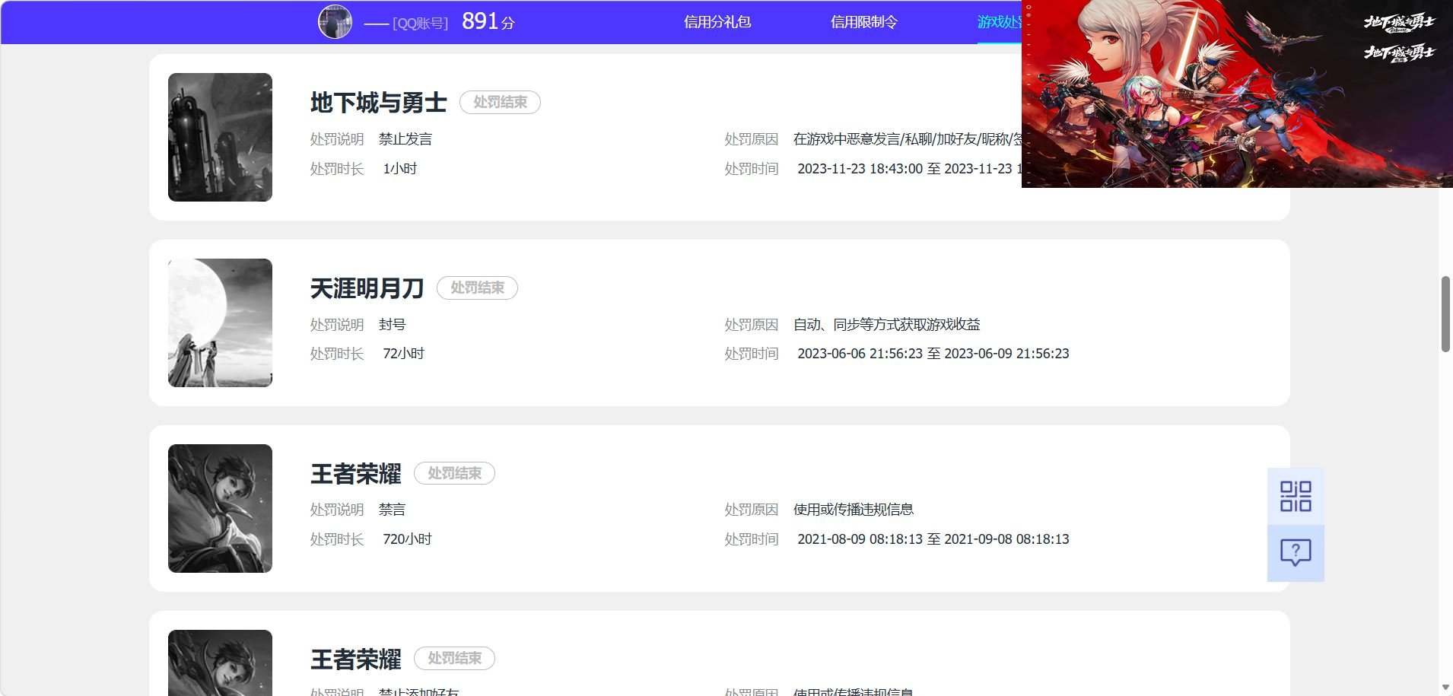Click the 地下城与勇士 promotional banner image
The width and height of the screenshot is (1453, 696).
1237,94
